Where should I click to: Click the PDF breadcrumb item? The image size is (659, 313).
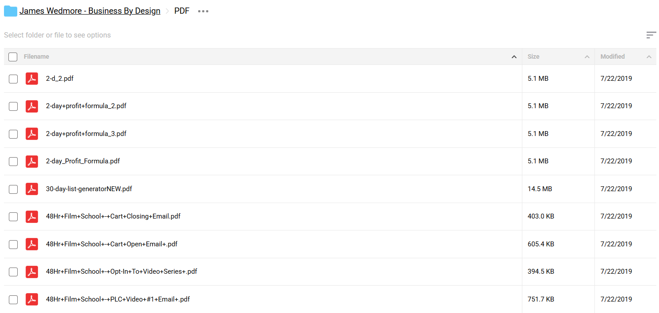[182, 11]
